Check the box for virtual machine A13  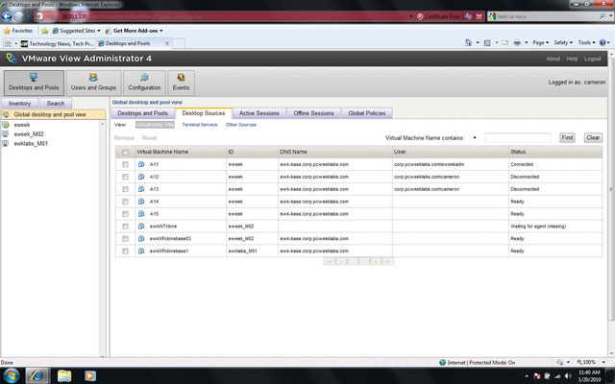(125, 189)
